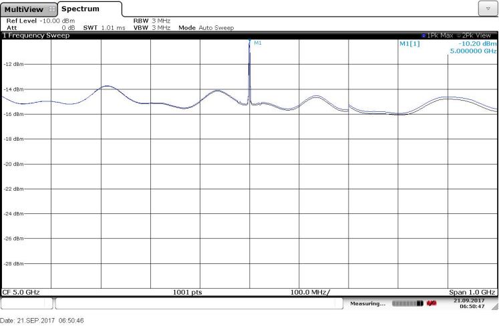Click the Att value 0 dB

(68, 27)
